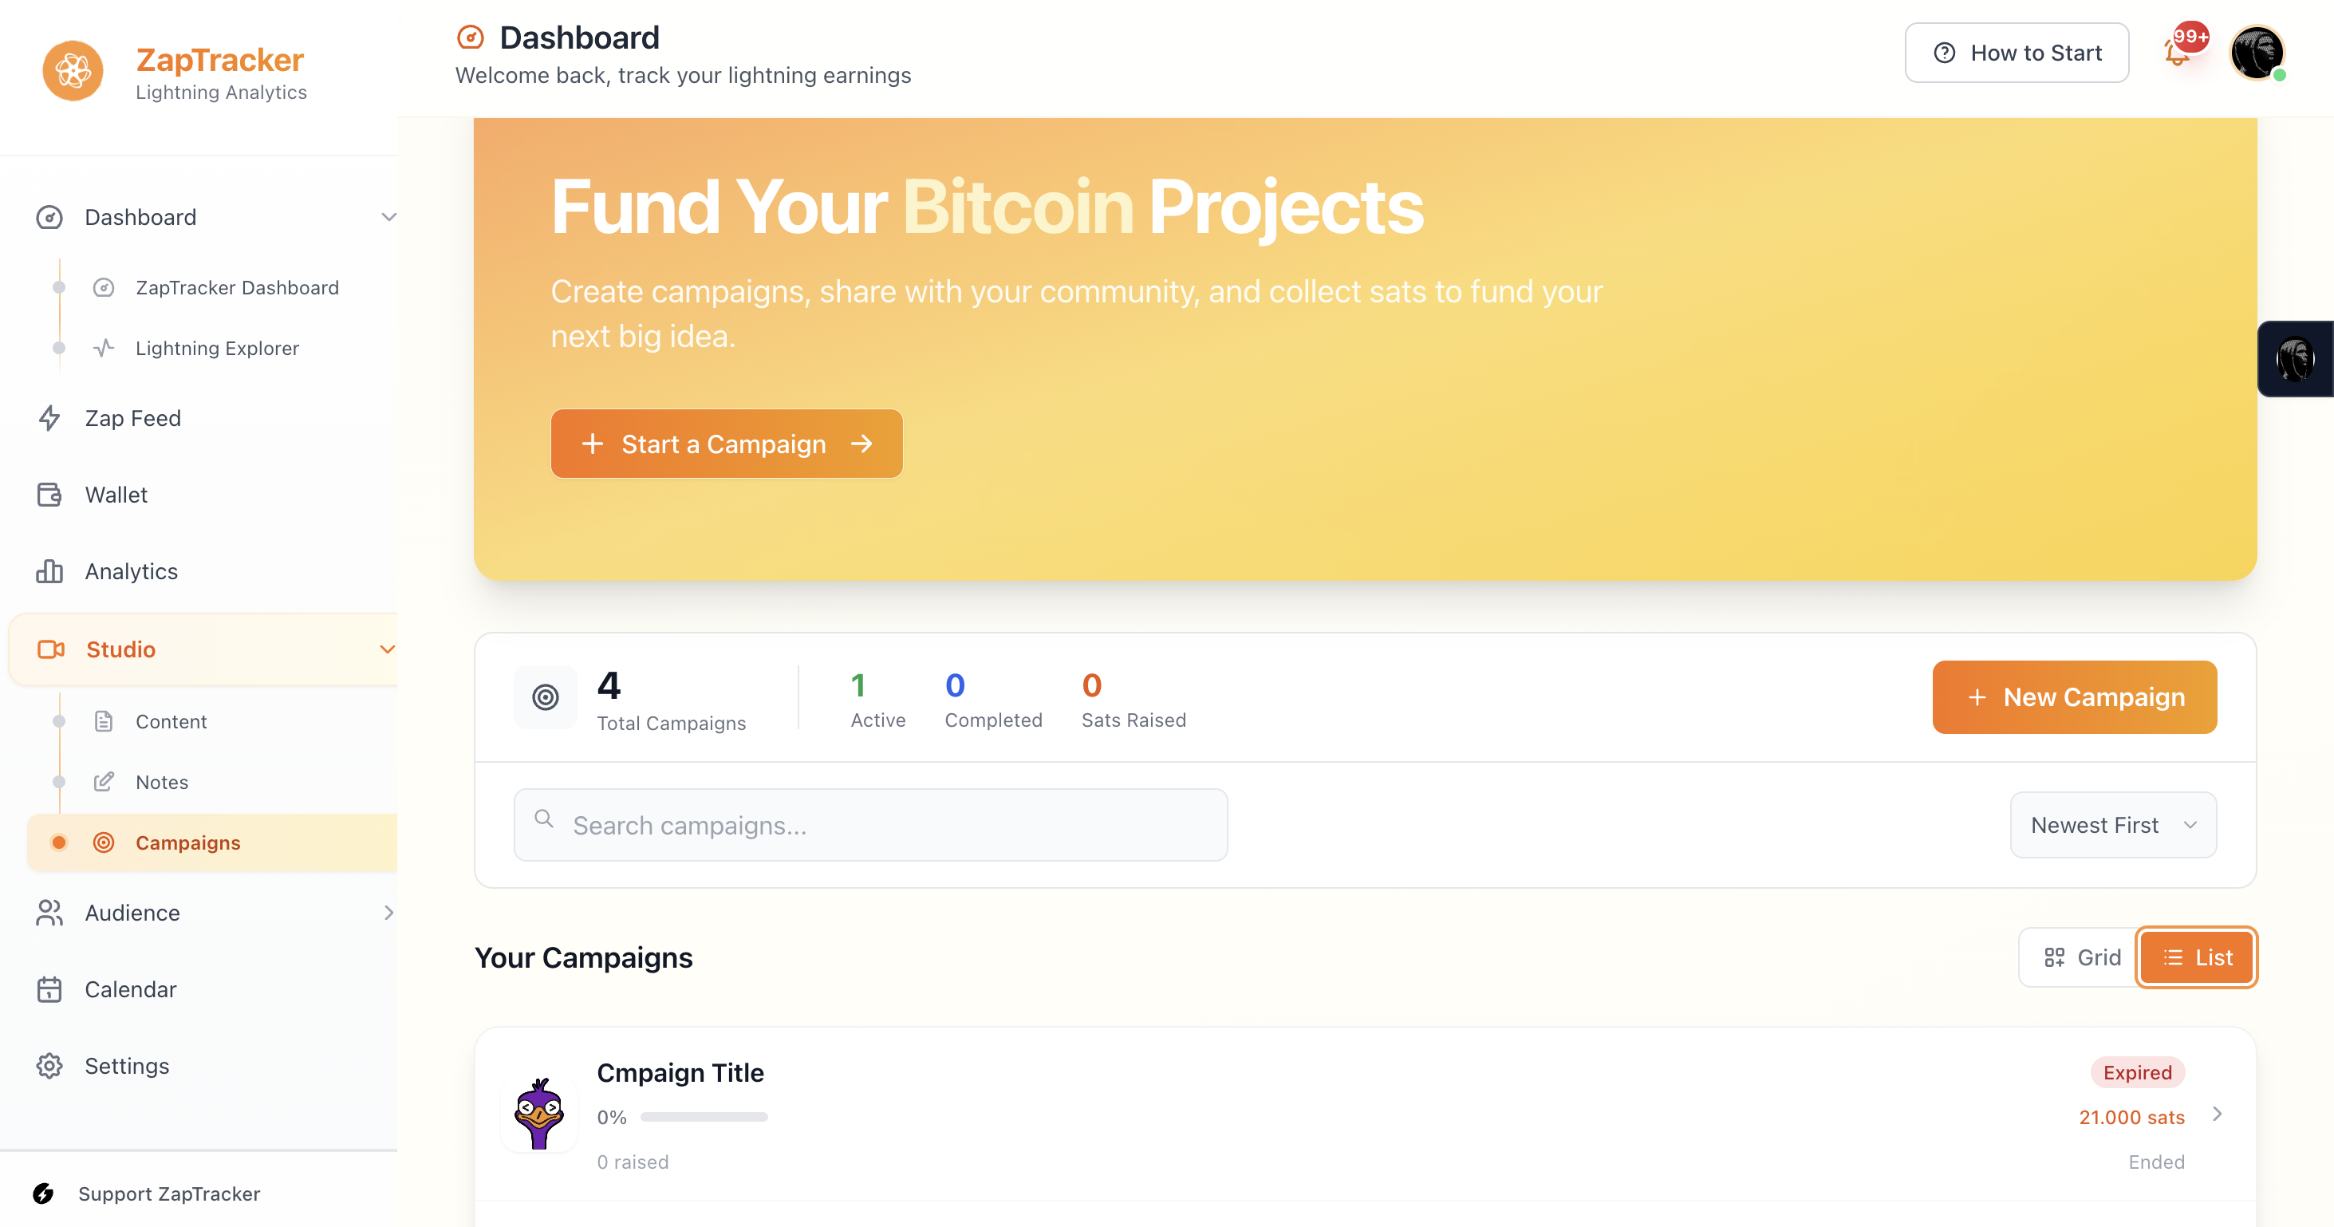
Task: Switch campaigns to List view
Action: pos(2197,958)
